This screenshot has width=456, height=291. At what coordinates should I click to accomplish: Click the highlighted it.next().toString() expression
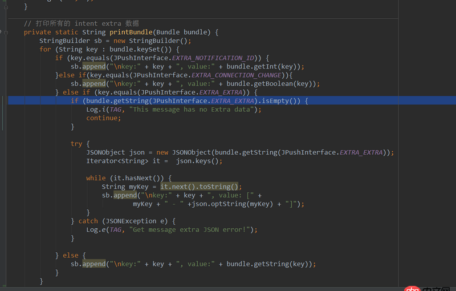201,187
